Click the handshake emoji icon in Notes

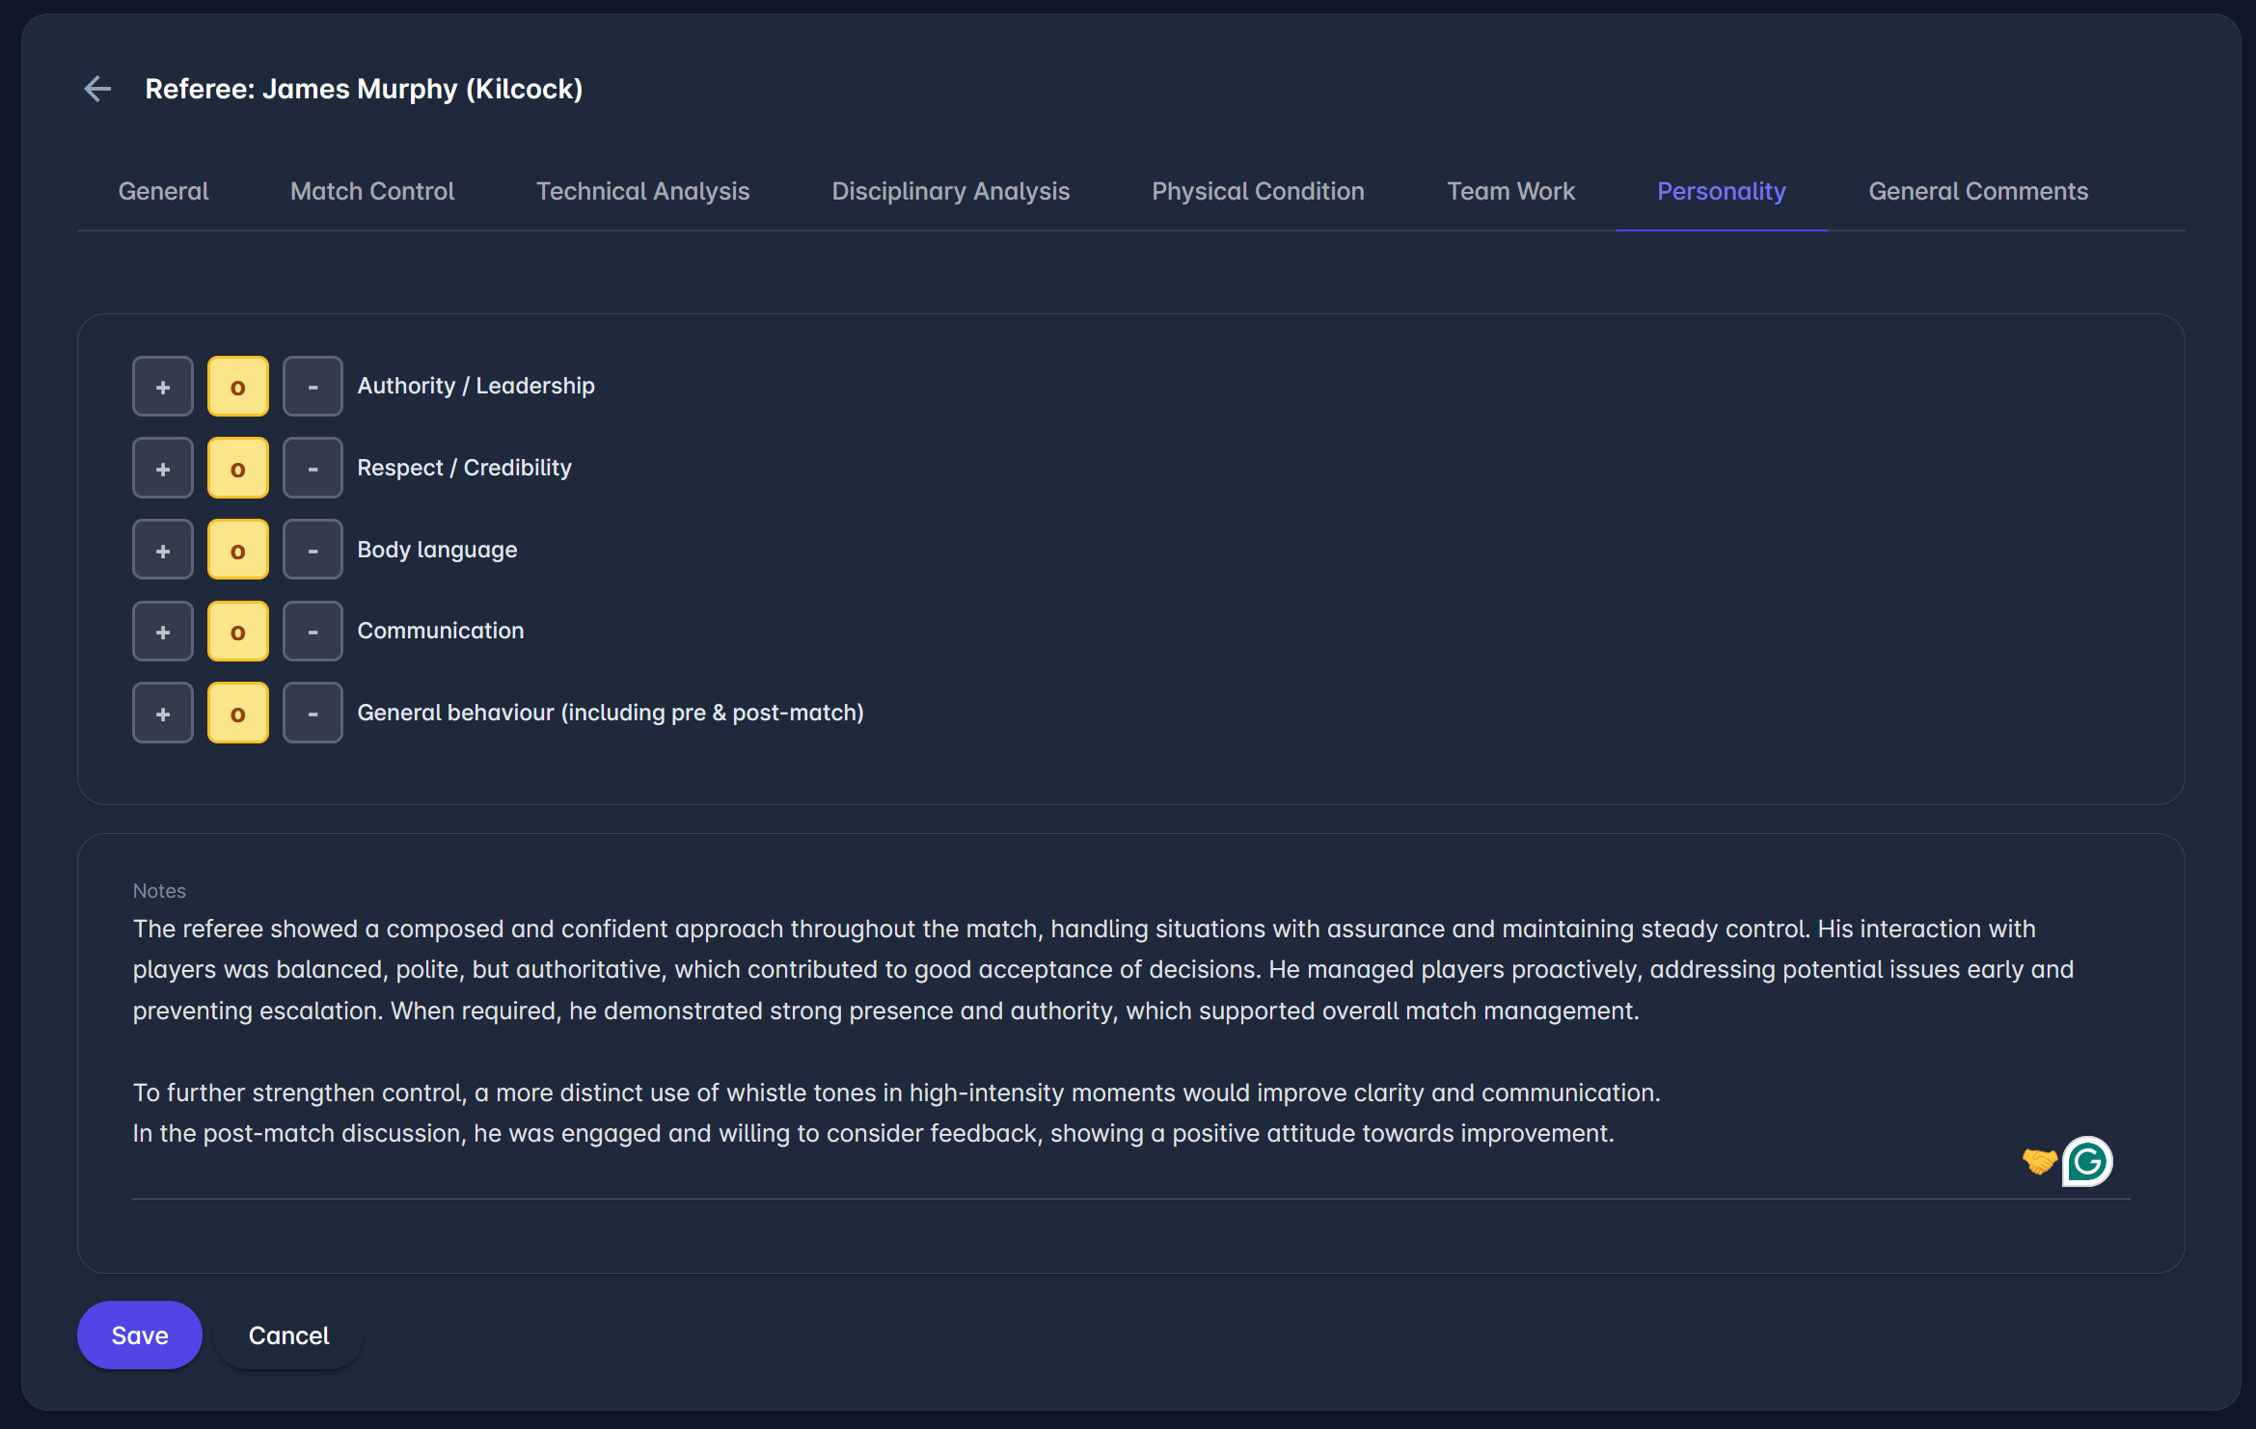pyautogui.click(x=2039, y=1161)
